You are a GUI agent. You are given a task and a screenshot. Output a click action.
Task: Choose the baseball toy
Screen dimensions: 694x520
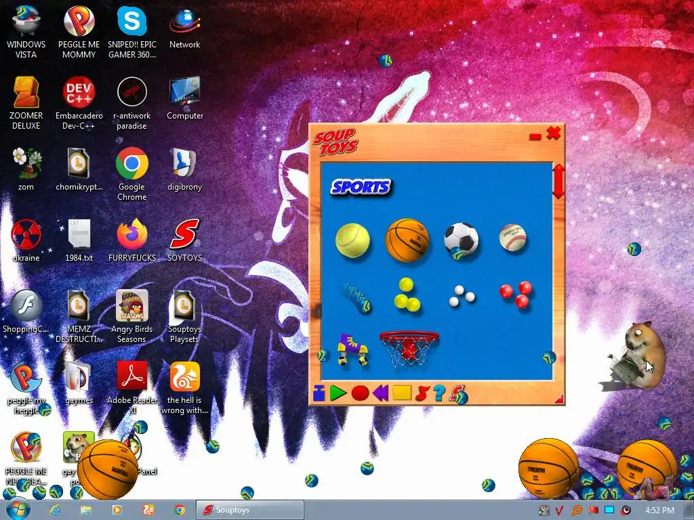point(513,238)
